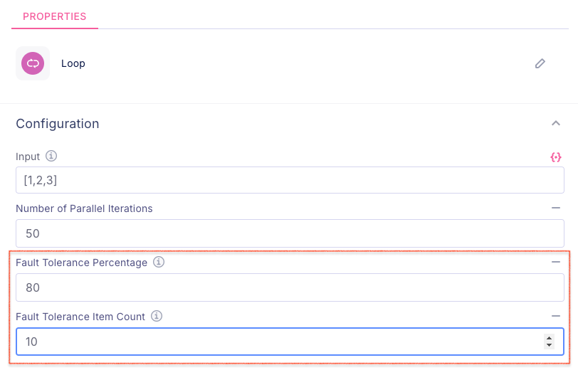Click the pencil icon to rename Loop
The height and width of the screenshot is (370, 578).
pos(540,63)
